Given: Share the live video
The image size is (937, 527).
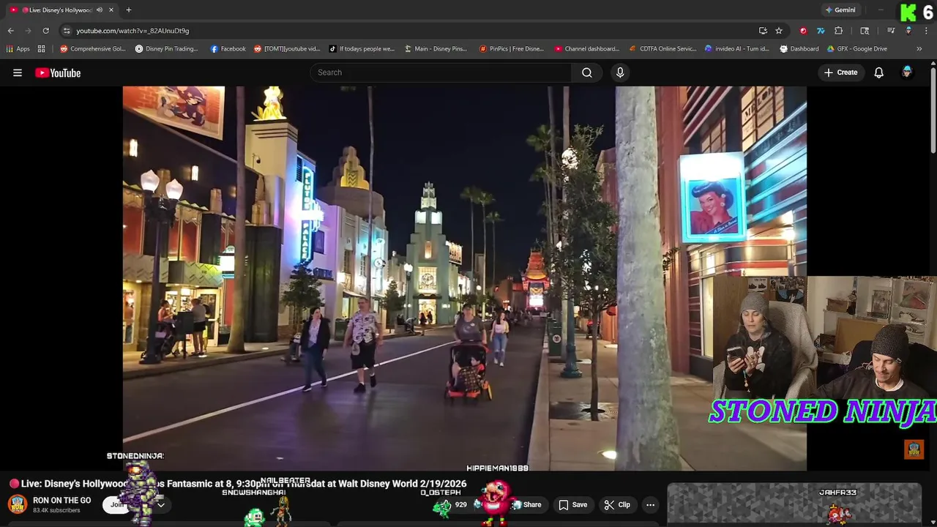Looking at the screenshot, I should click(x=527, y=504).
